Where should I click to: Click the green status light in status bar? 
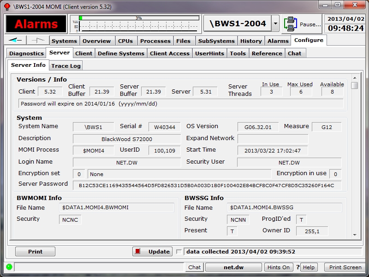coord(9,267)
